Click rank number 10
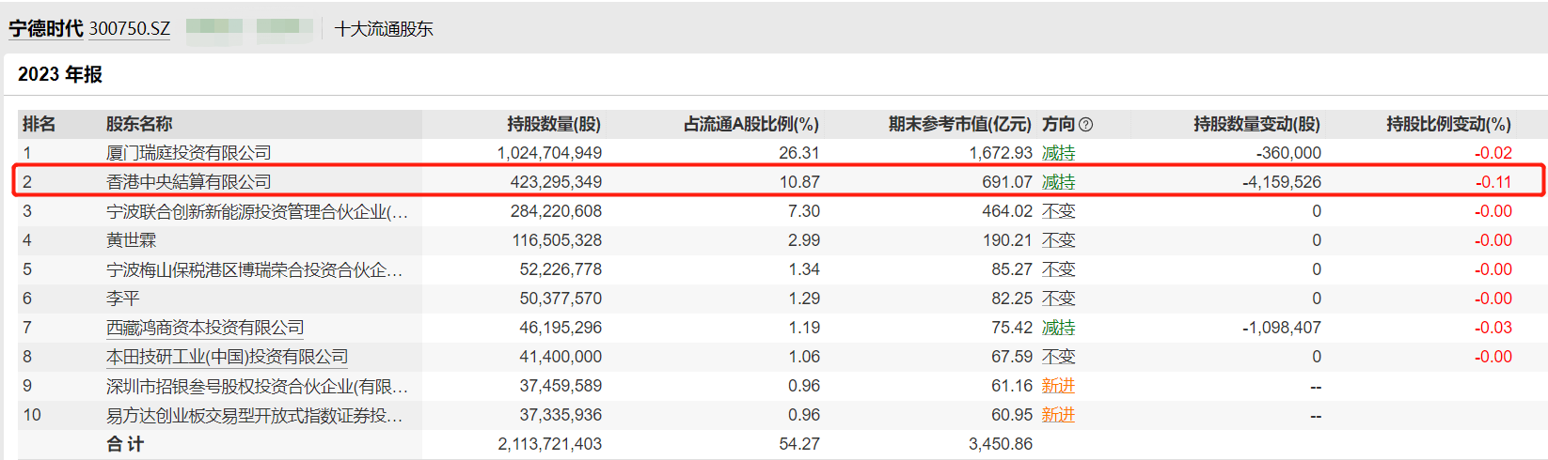 pos(32,415)
